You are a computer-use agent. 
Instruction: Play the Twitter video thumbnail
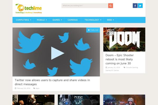(57, 53)
